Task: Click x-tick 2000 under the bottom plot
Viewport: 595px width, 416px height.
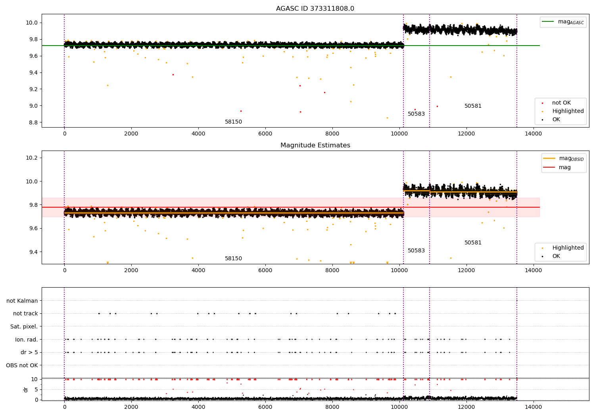Action: 131,407
